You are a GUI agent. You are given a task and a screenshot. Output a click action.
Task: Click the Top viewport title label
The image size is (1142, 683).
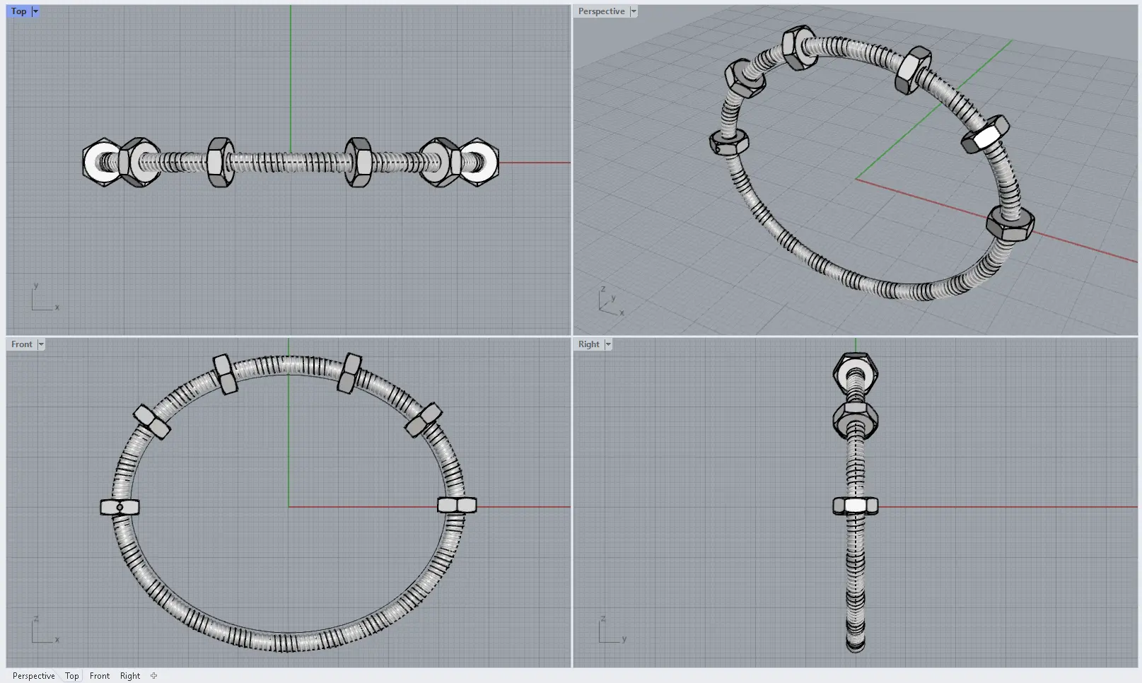[x=18, y=11]
